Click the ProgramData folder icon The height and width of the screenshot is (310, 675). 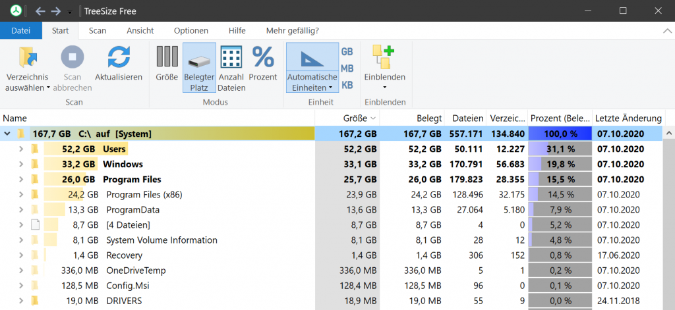(35, 210)
